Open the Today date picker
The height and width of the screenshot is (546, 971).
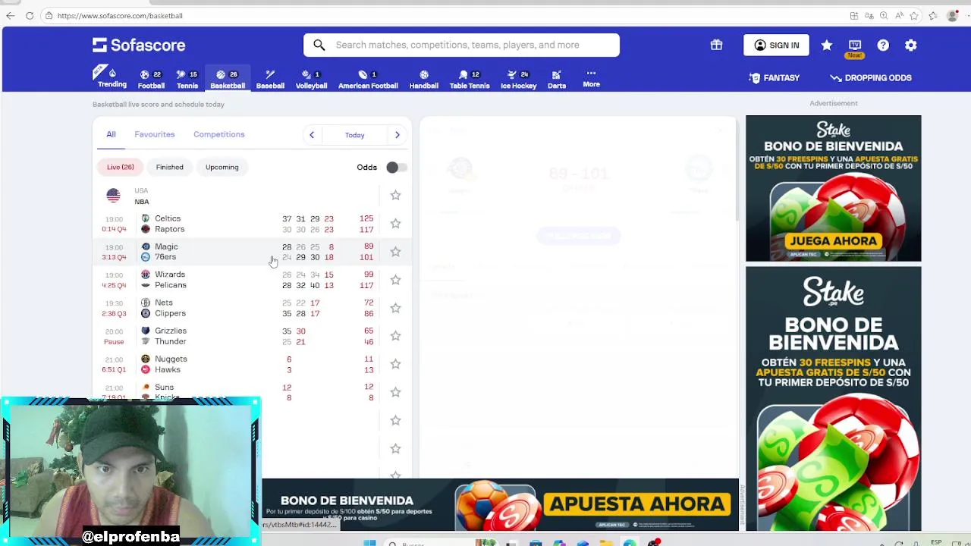[354, 135]
